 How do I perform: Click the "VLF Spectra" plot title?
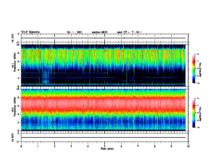tap(30, 32)
